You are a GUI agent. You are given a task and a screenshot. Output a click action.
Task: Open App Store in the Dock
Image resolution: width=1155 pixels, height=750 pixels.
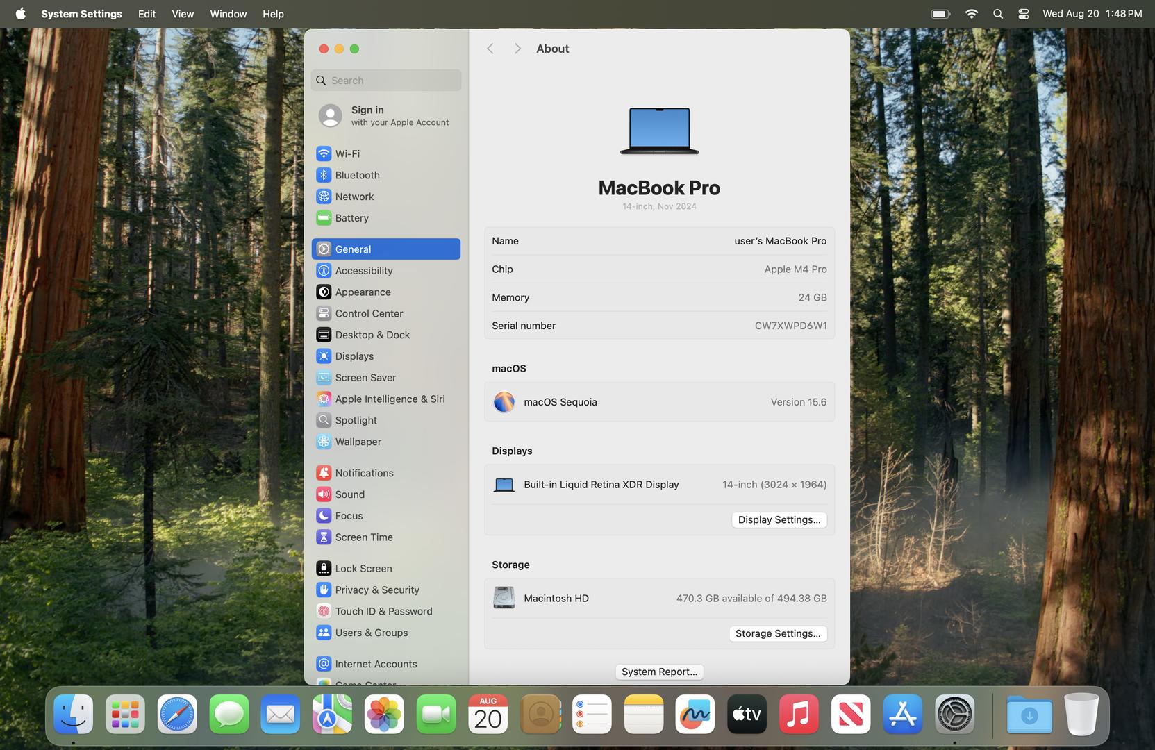click(902, 714)
